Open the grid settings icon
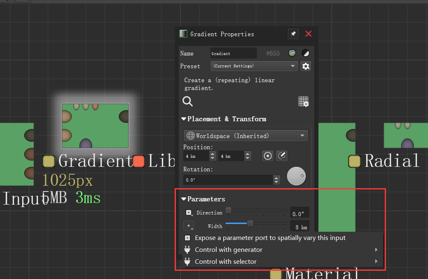 [x=303, y=101]
